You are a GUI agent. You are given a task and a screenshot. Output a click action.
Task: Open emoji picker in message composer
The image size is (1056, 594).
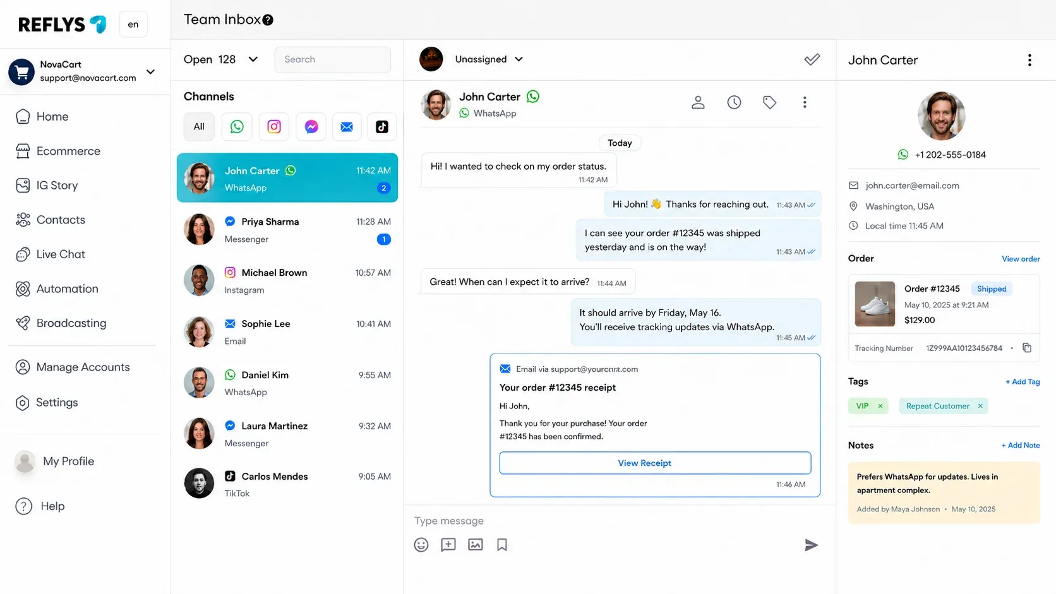click(421, 545)
